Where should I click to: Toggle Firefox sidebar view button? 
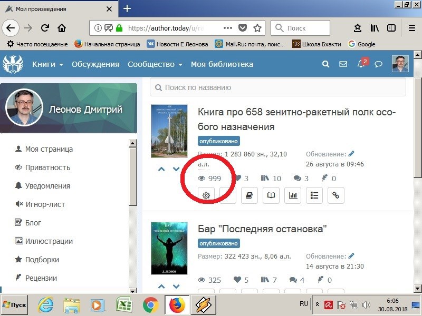coord(391,28)
